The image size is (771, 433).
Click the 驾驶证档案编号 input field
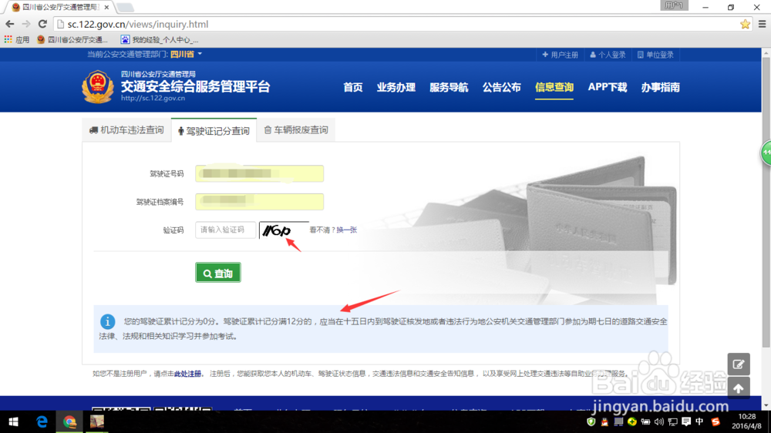point(259,202)
